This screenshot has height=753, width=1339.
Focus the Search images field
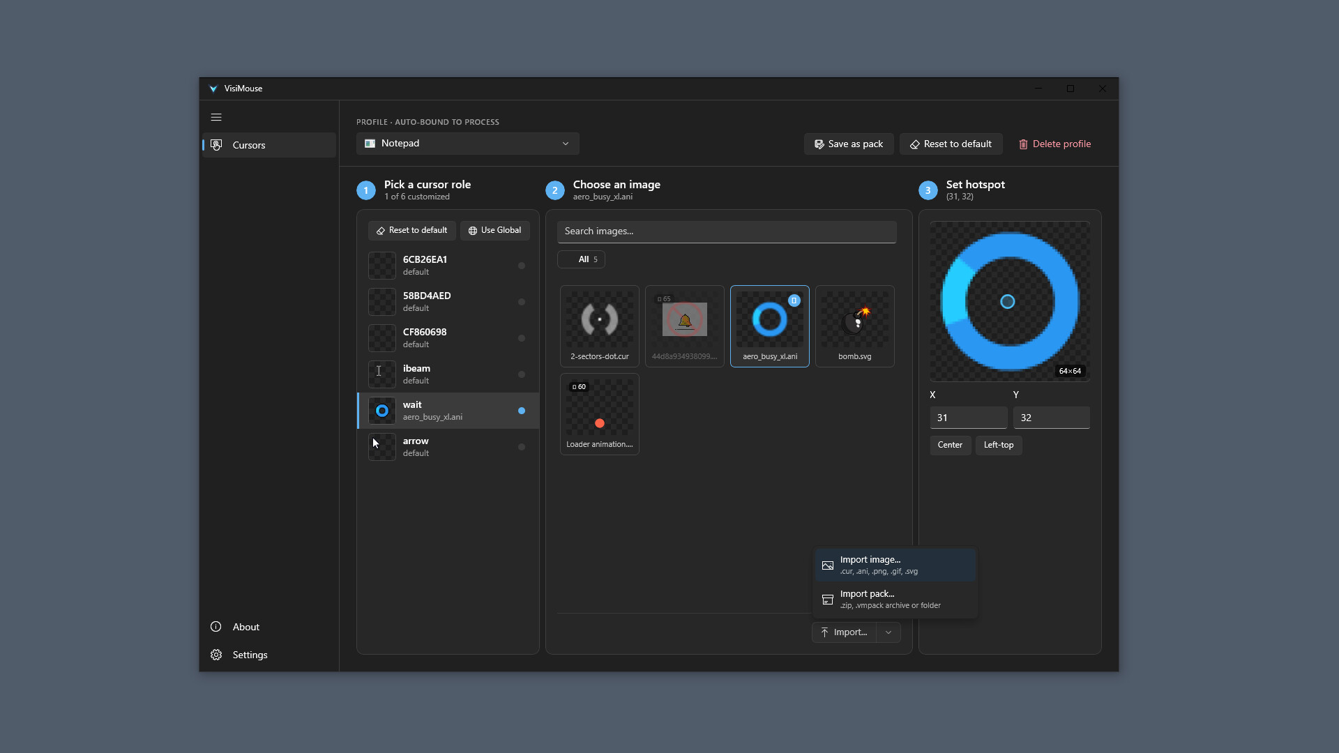[727, 231]
